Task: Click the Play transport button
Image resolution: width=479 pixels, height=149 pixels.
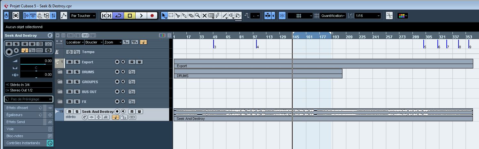Action: 141,16
